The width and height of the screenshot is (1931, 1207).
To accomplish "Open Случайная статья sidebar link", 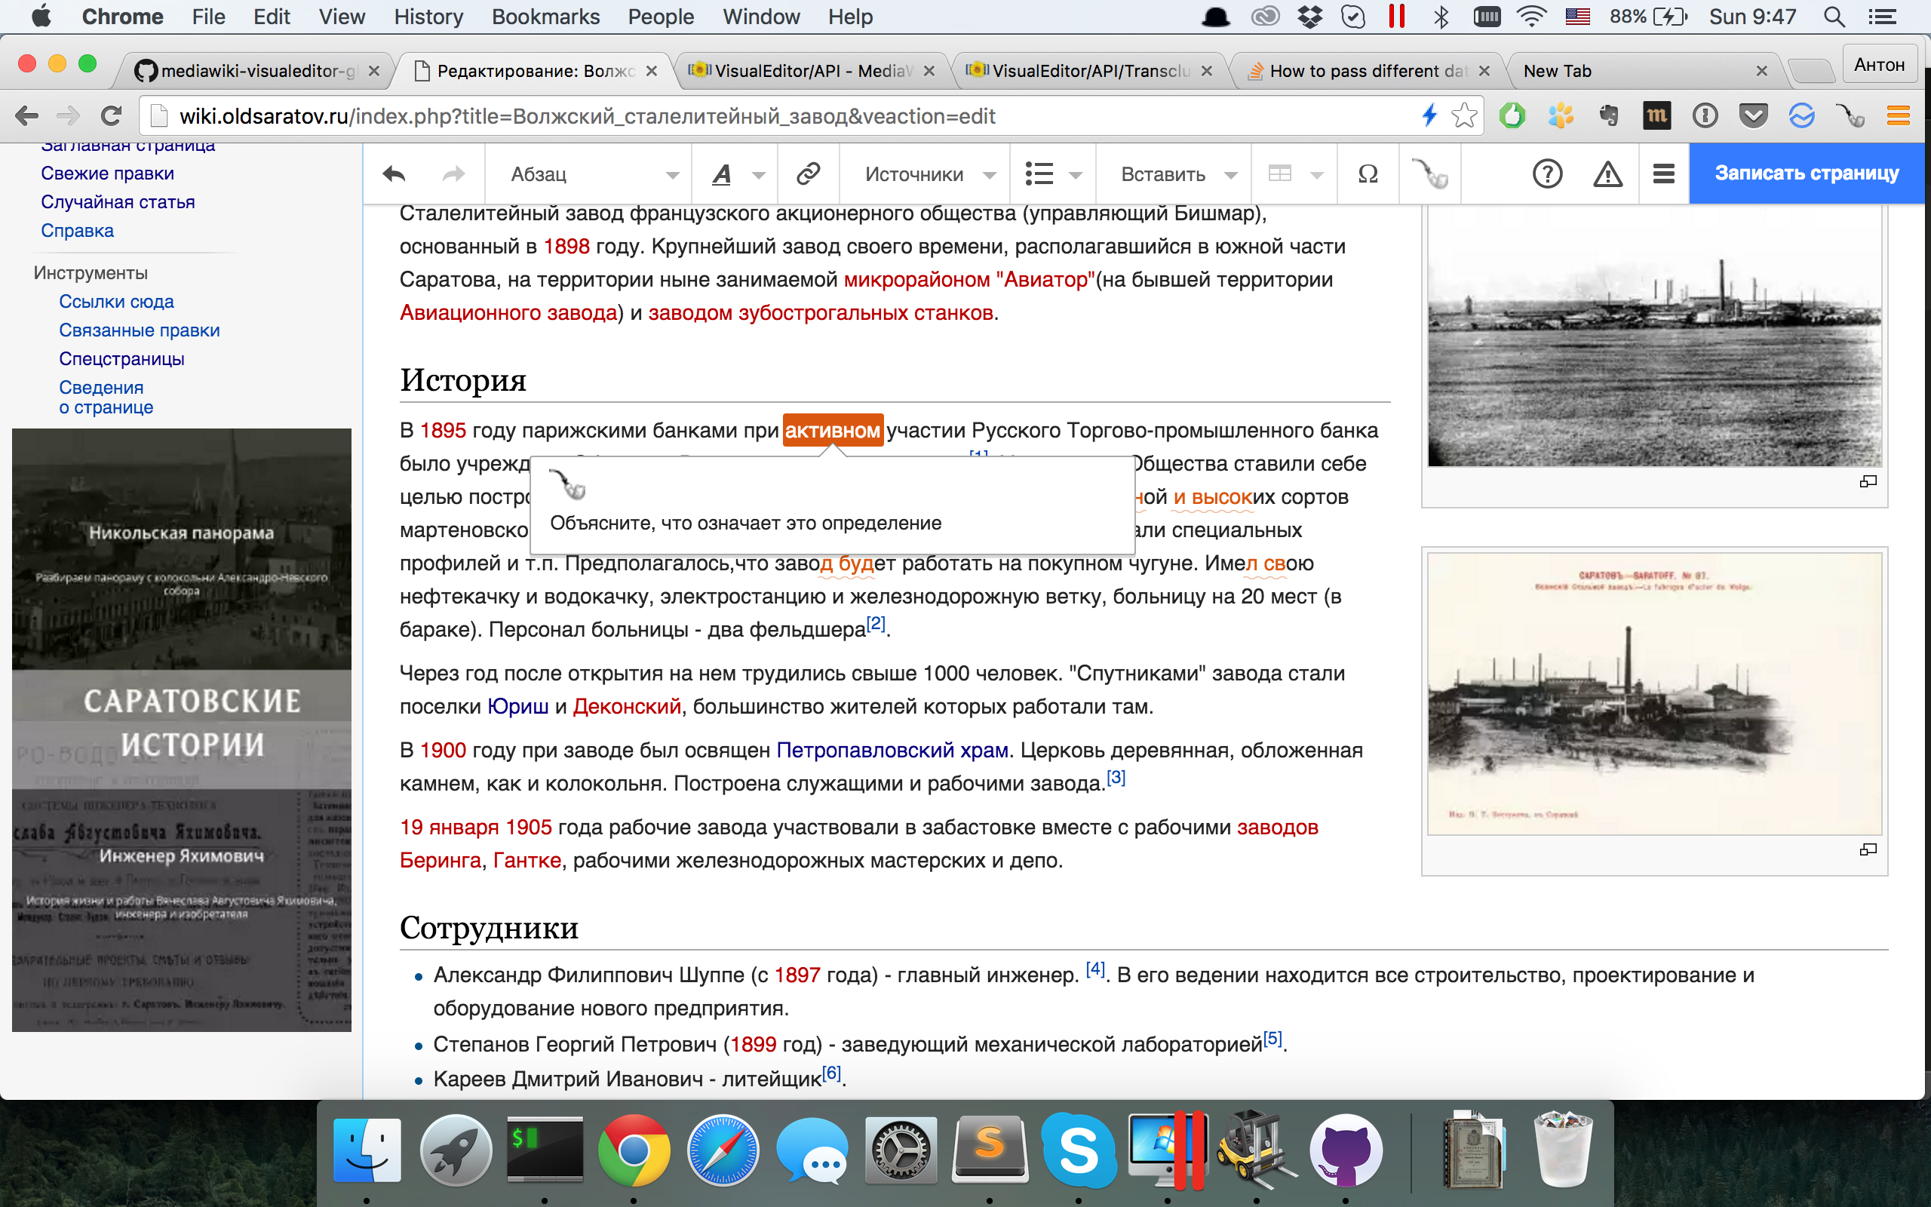I will [x=118, y=202].
